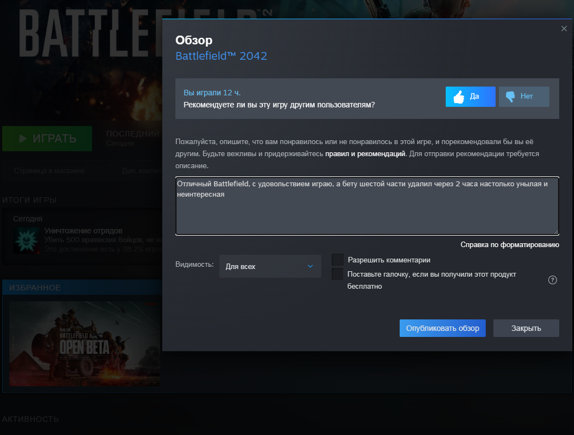Click the АКТИВНОСТЬ heading
The width and height of the screenshot is (574, 435).
coord(30,419)
